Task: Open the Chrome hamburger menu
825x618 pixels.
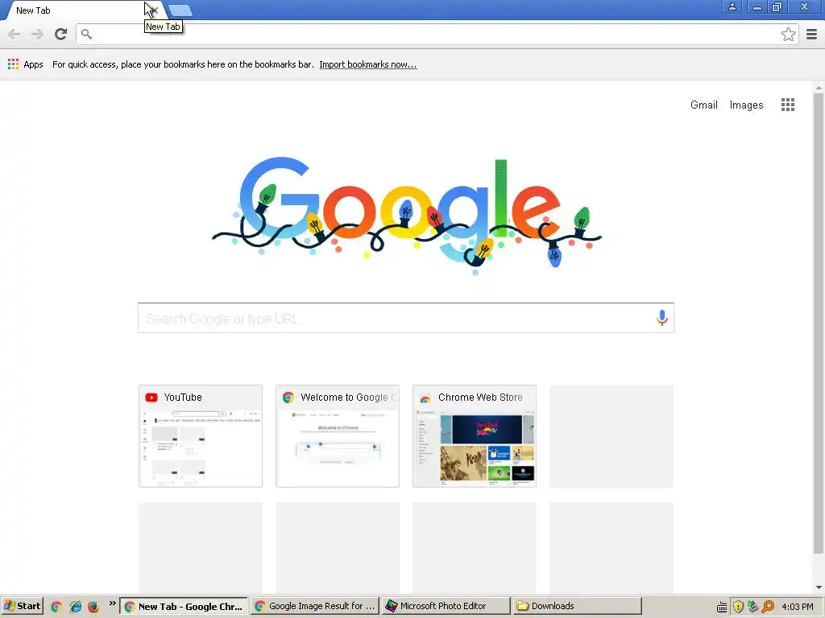Action: (x=812, y=35)
